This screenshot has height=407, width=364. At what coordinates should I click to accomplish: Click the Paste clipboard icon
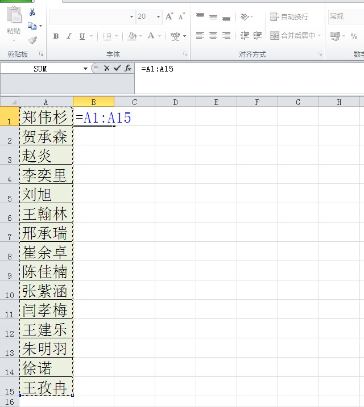click(x=14, y=15)
